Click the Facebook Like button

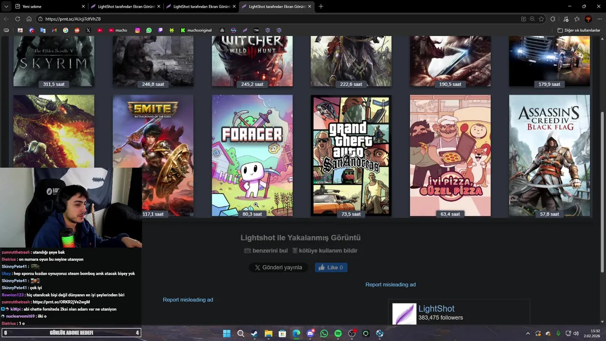331,268
